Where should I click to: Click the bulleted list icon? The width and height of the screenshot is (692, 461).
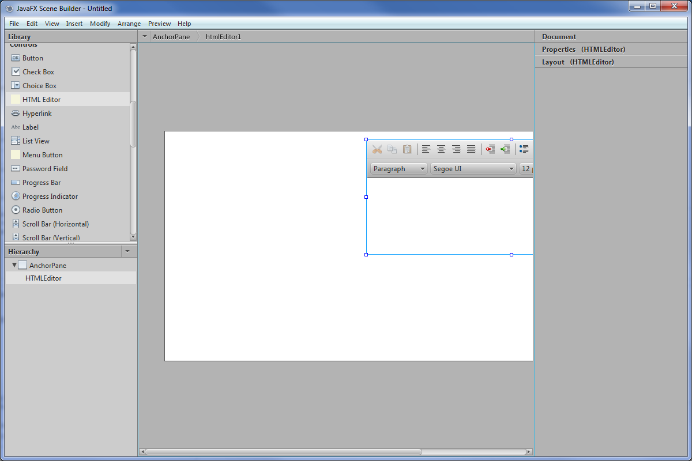tap(524, 149)
